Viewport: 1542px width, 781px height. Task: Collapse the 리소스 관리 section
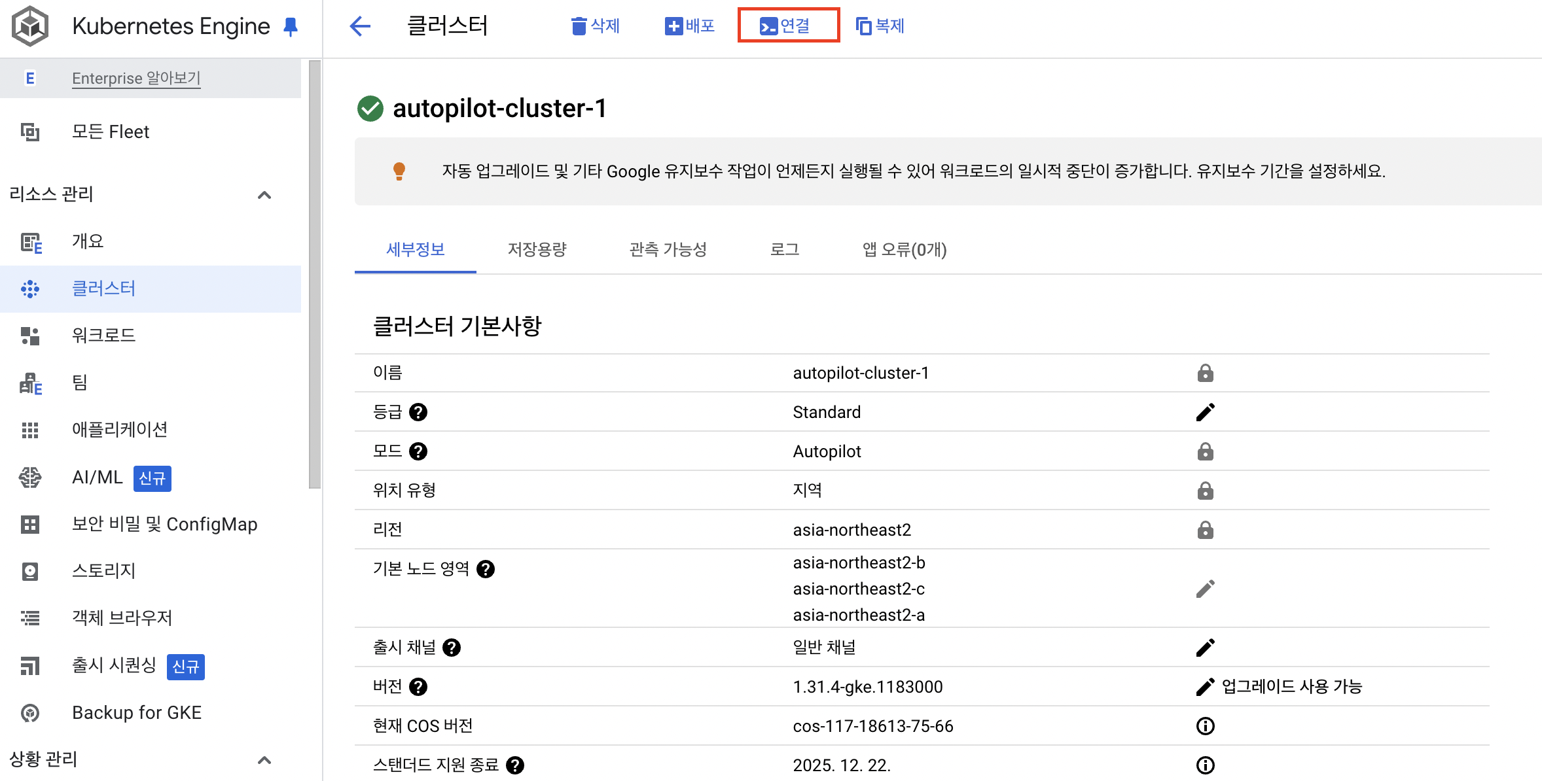point(264,195)
